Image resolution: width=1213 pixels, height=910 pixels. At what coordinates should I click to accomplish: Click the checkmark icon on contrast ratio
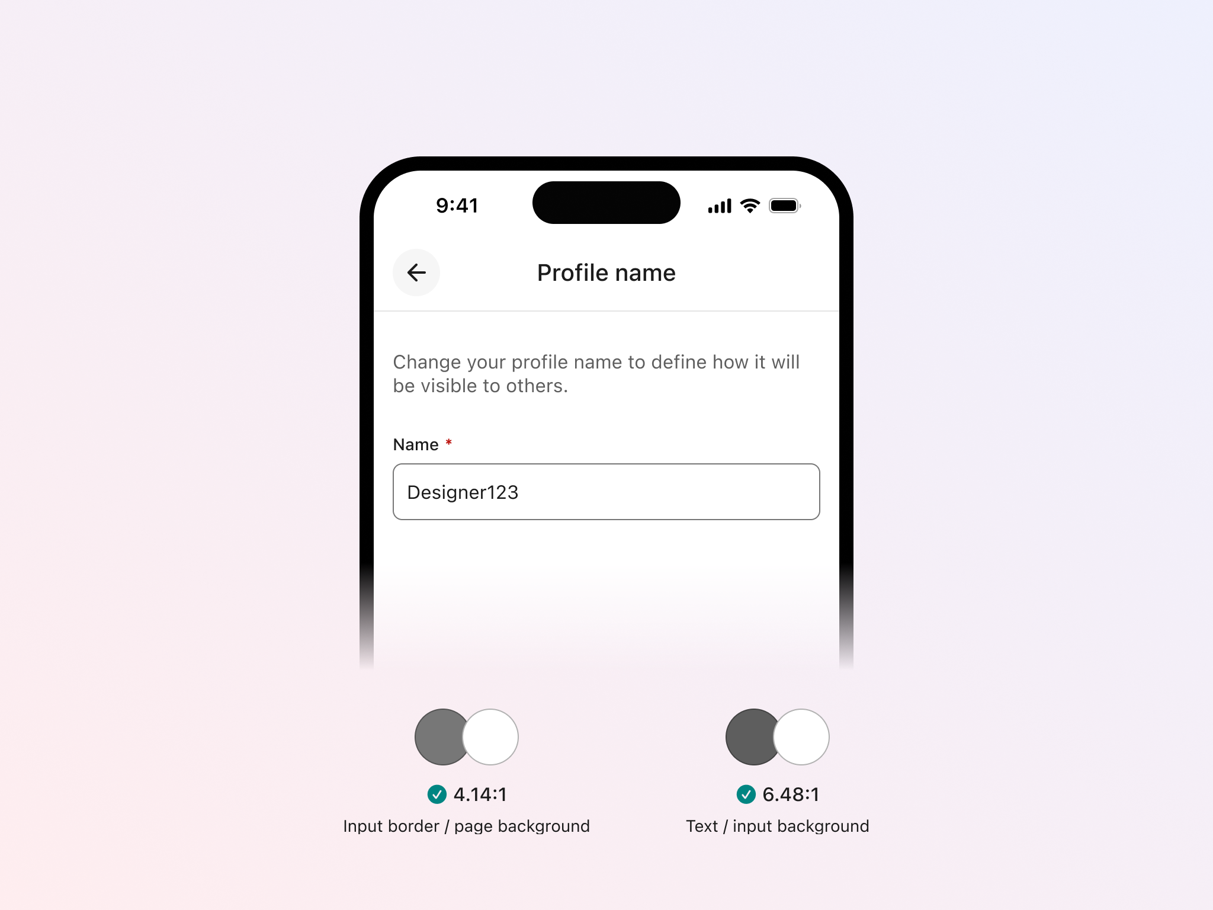click(432, 793)
